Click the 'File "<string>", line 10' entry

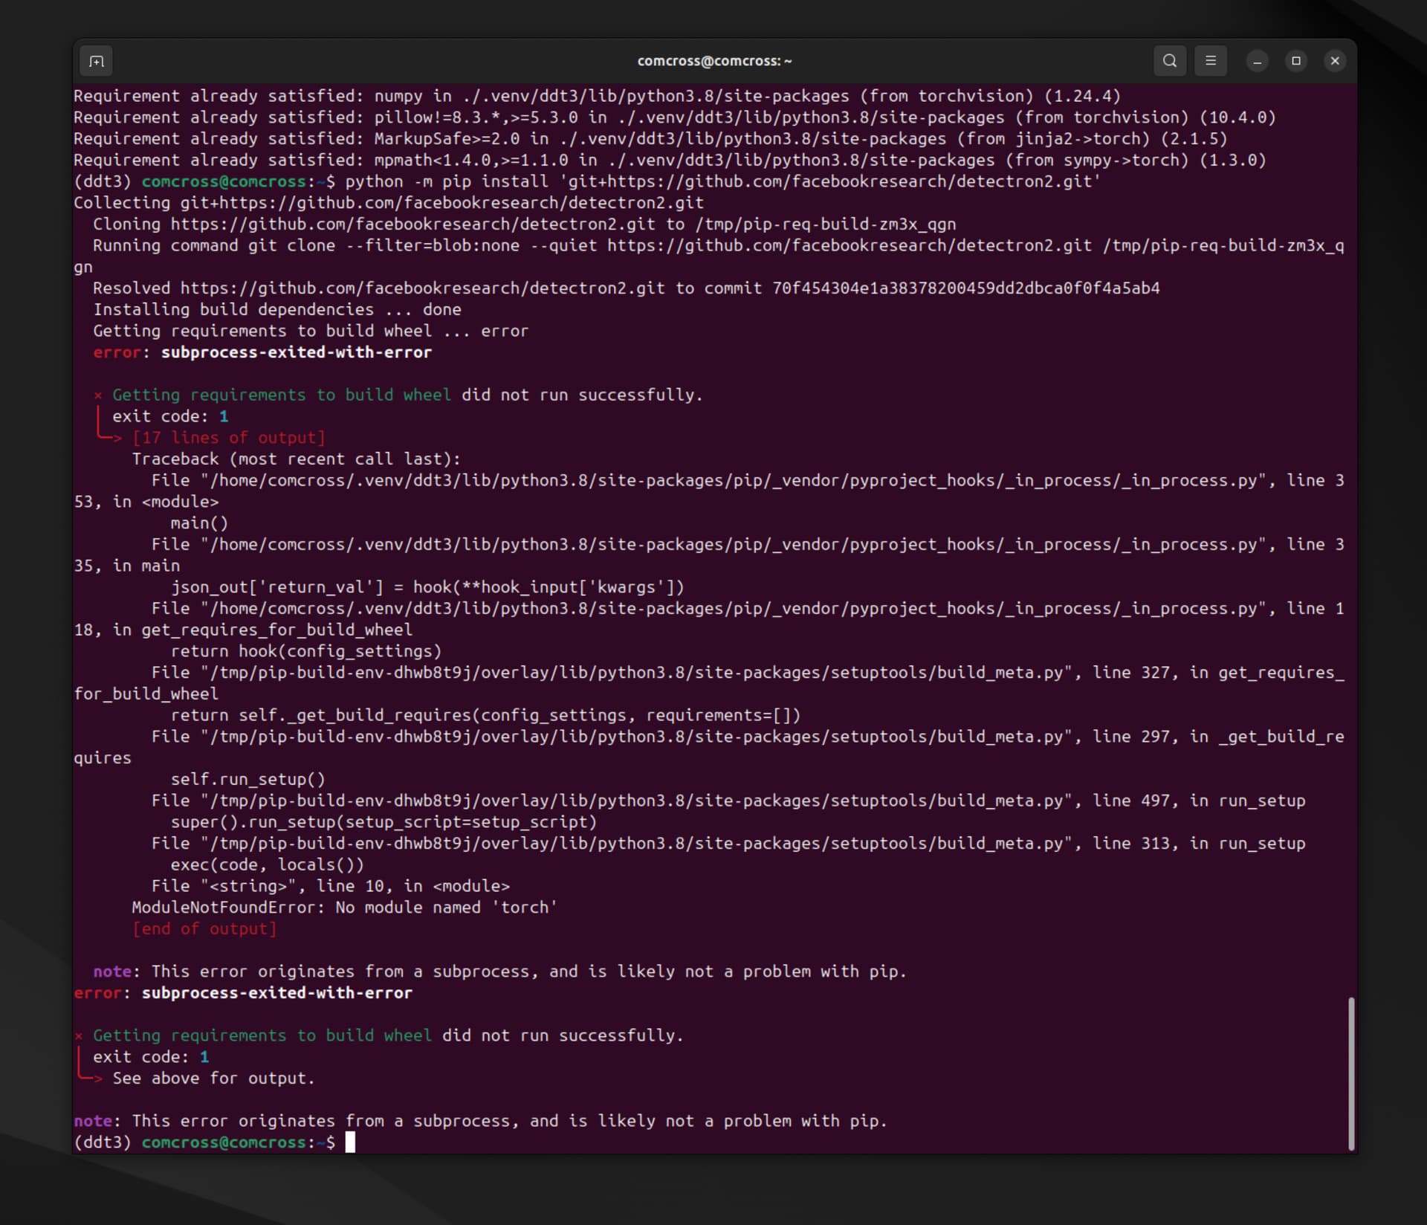(x=330, y=886)
